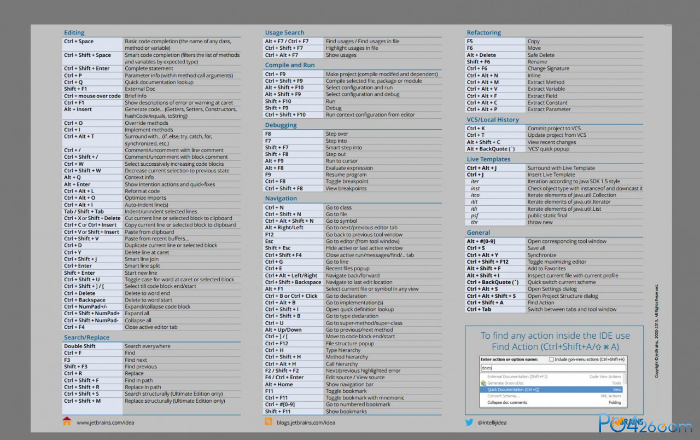Click the 'Insert Live Template' description
This screenshot has width=700, height=440.
(551, 175)
